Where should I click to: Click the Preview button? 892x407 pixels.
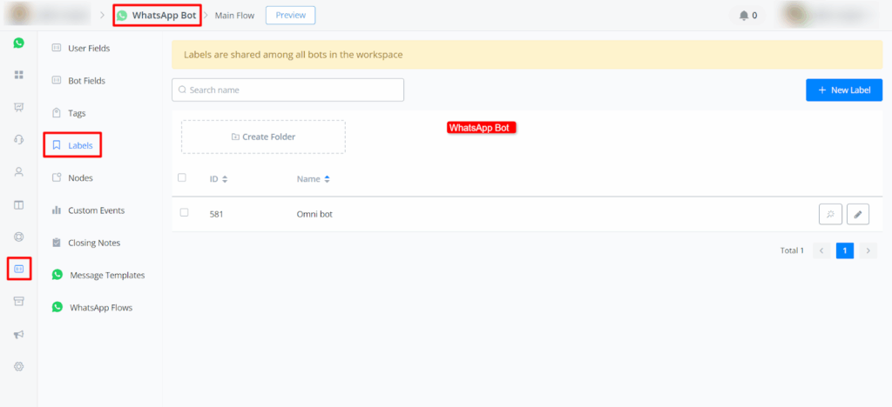(290, 15)
